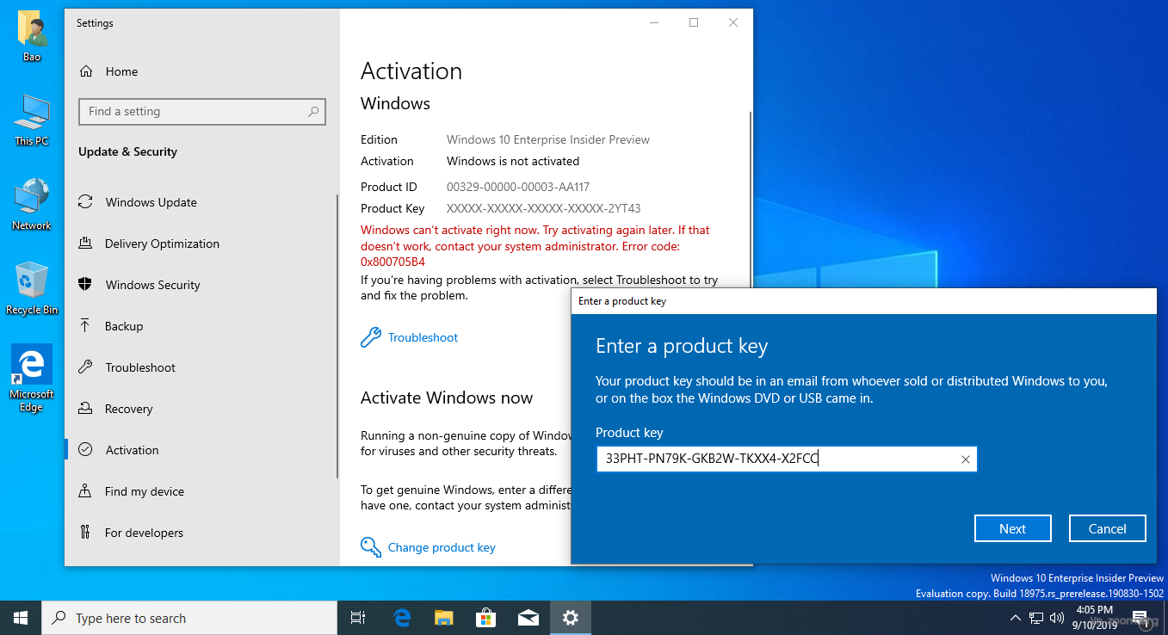
Task: Select This PC desktop icon
Action: click(x=32, y=120)
